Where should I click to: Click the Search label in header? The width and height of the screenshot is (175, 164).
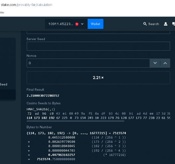coord(154,24)
